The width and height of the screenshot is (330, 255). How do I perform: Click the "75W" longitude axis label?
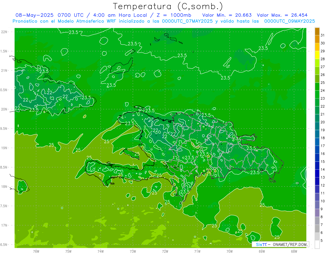[x=68, y=251]
